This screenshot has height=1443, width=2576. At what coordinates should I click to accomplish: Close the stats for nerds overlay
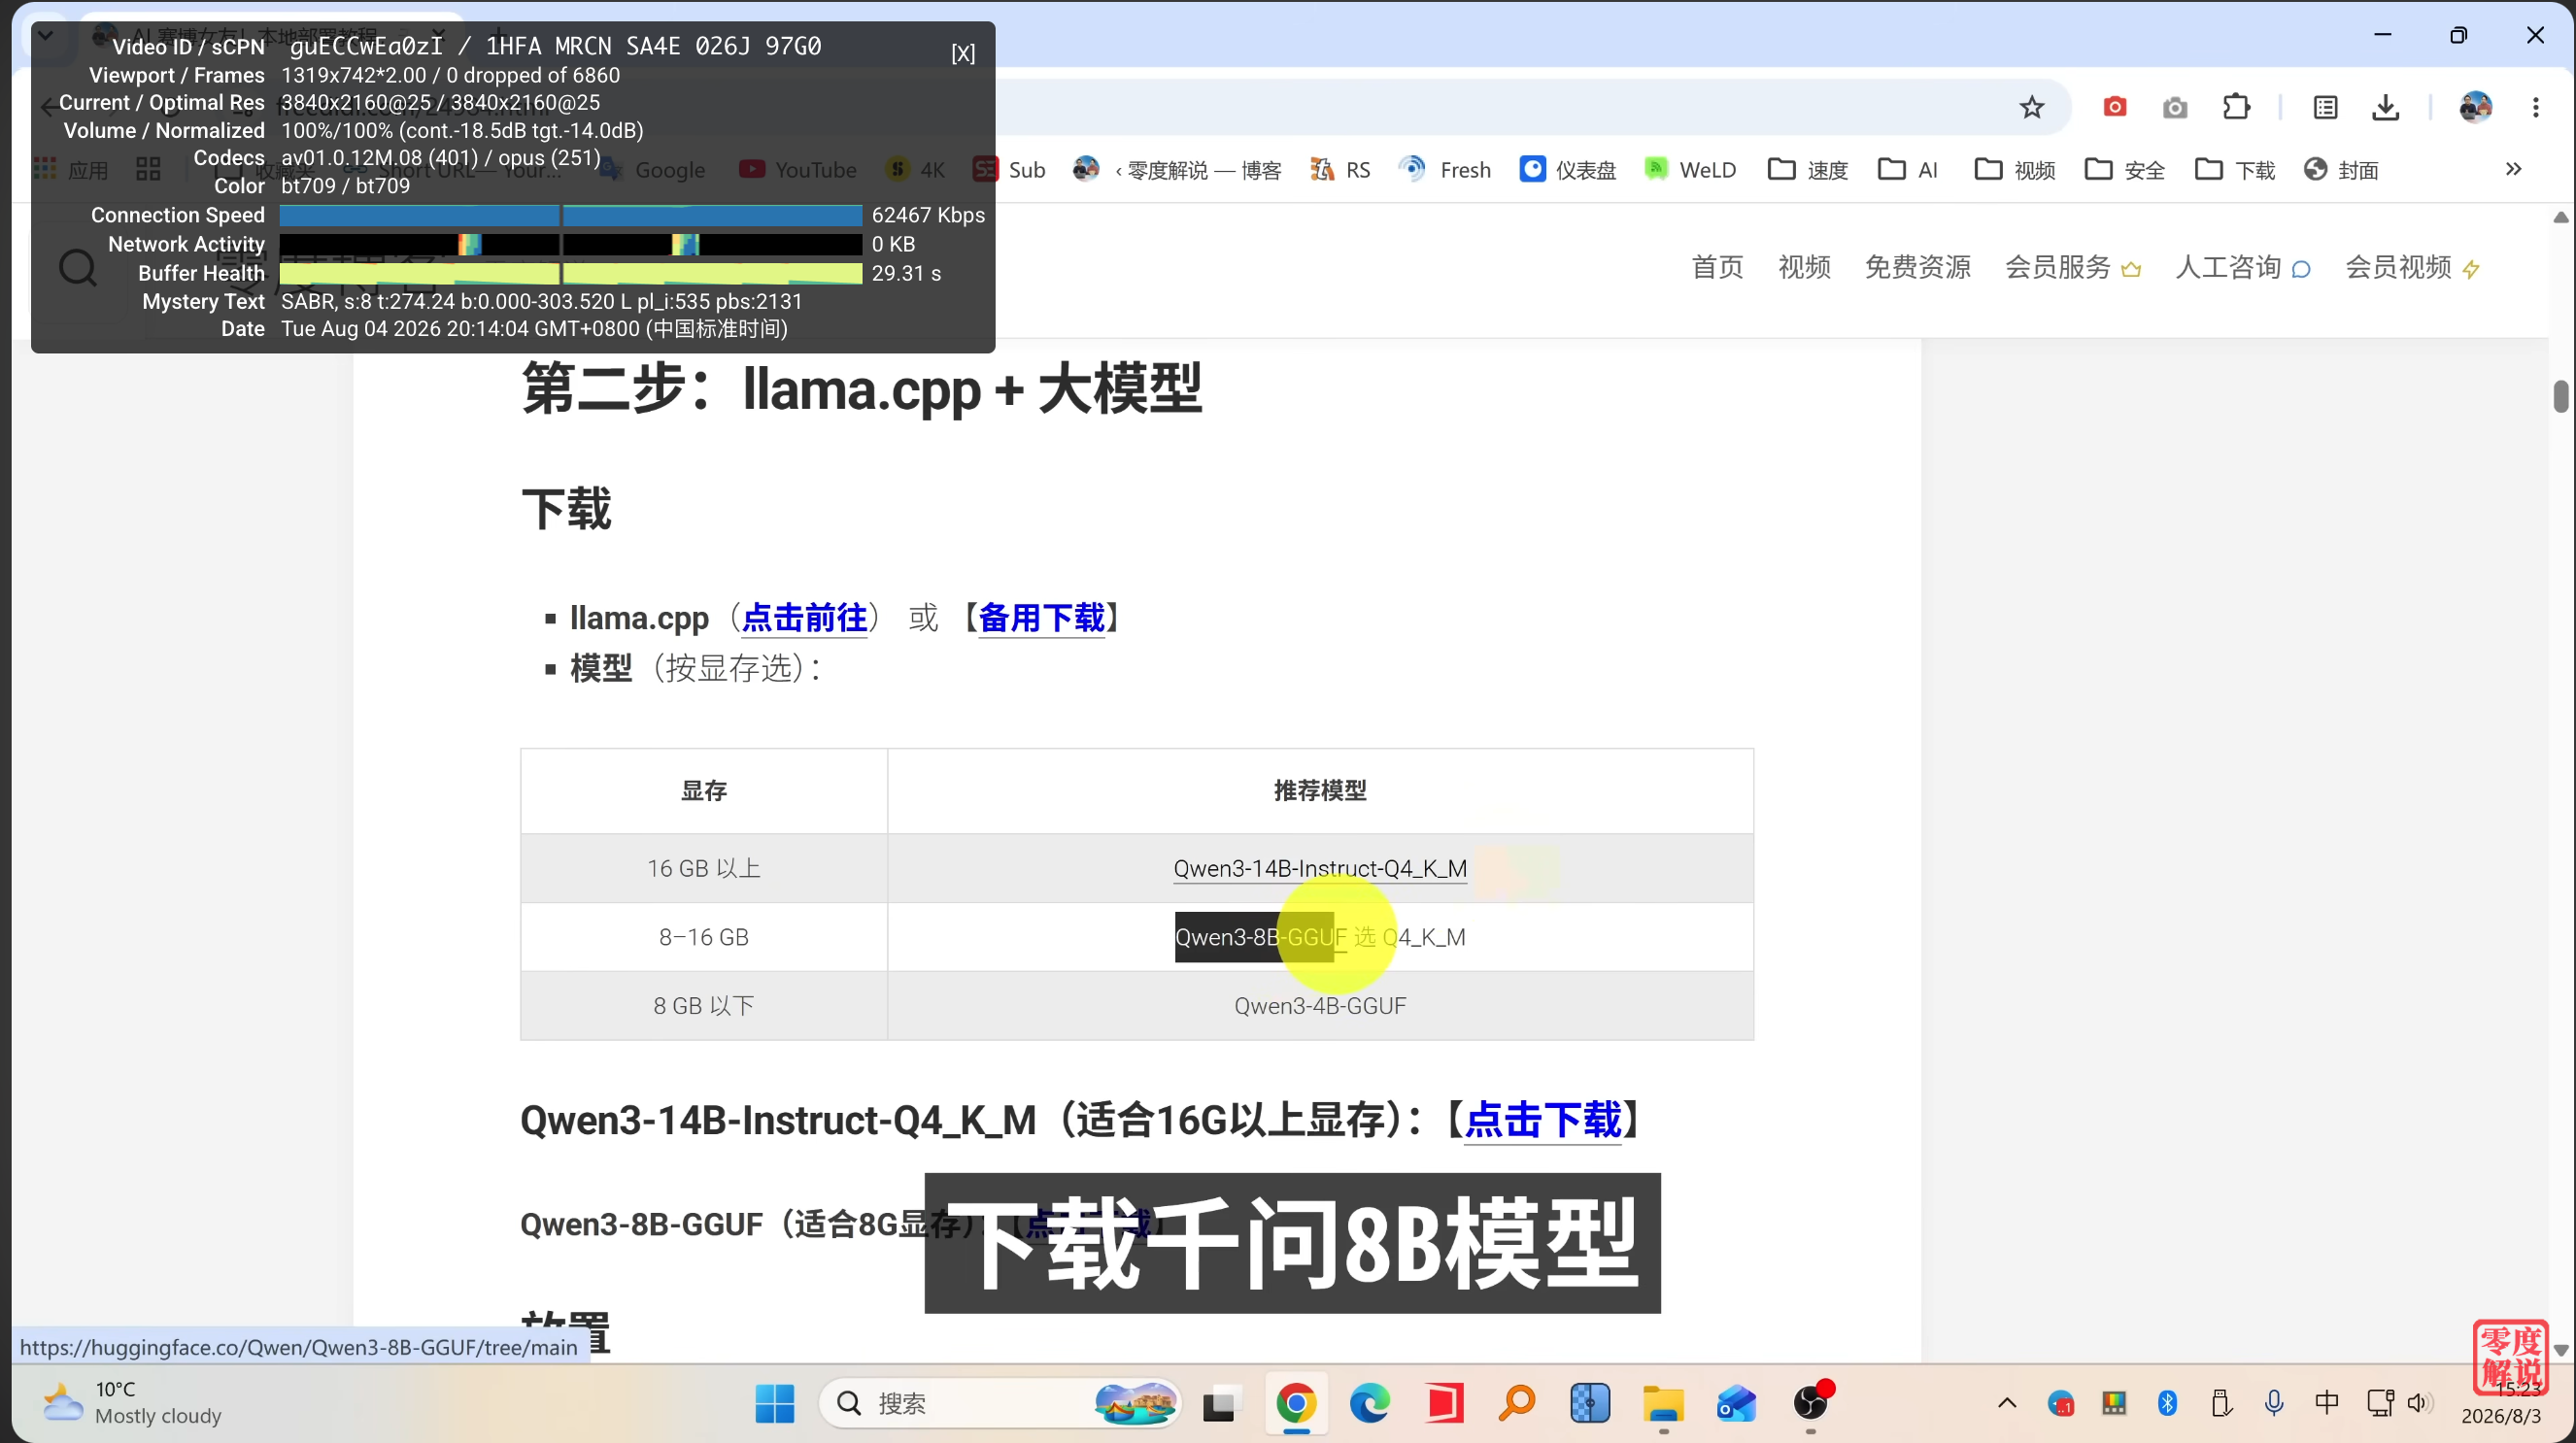click(x=962, y=53)
